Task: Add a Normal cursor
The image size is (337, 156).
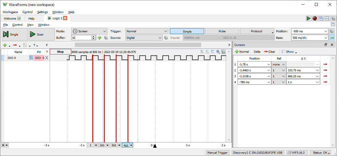Action: coord(242,52)
